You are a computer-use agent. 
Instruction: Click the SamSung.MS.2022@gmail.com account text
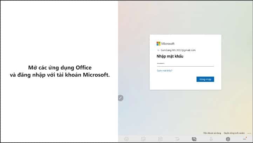(x=178, y=50)
